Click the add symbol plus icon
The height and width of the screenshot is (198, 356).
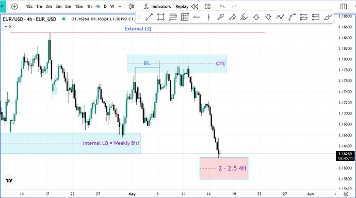coord(14,7)
